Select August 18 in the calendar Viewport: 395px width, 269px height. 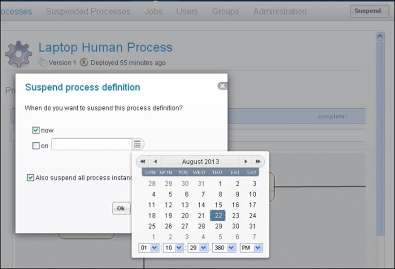152,216
